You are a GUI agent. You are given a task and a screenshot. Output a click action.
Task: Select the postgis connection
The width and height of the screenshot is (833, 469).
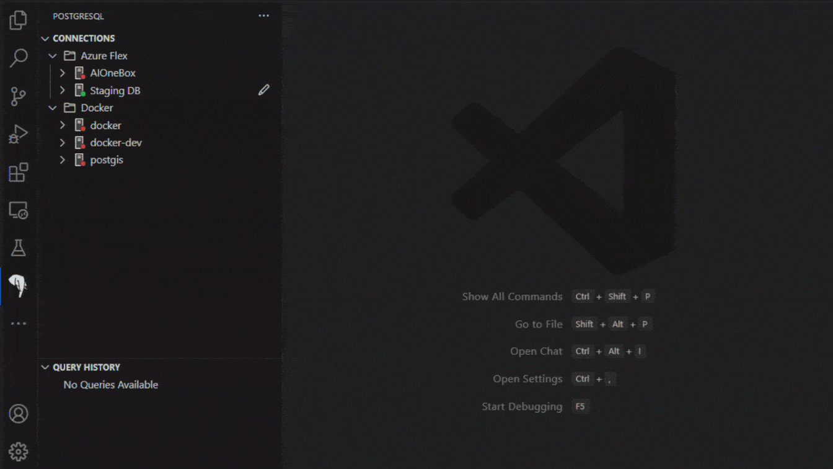point(107,159)
